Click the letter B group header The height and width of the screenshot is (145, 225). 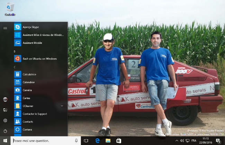[15, 51]
